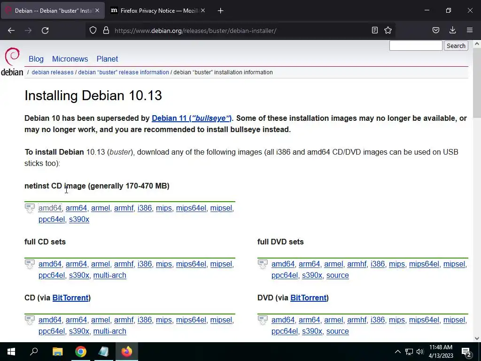Download netinst CD image for amd64
The width and height of the screenshot is (481, 361).
(x=50, y=208)
